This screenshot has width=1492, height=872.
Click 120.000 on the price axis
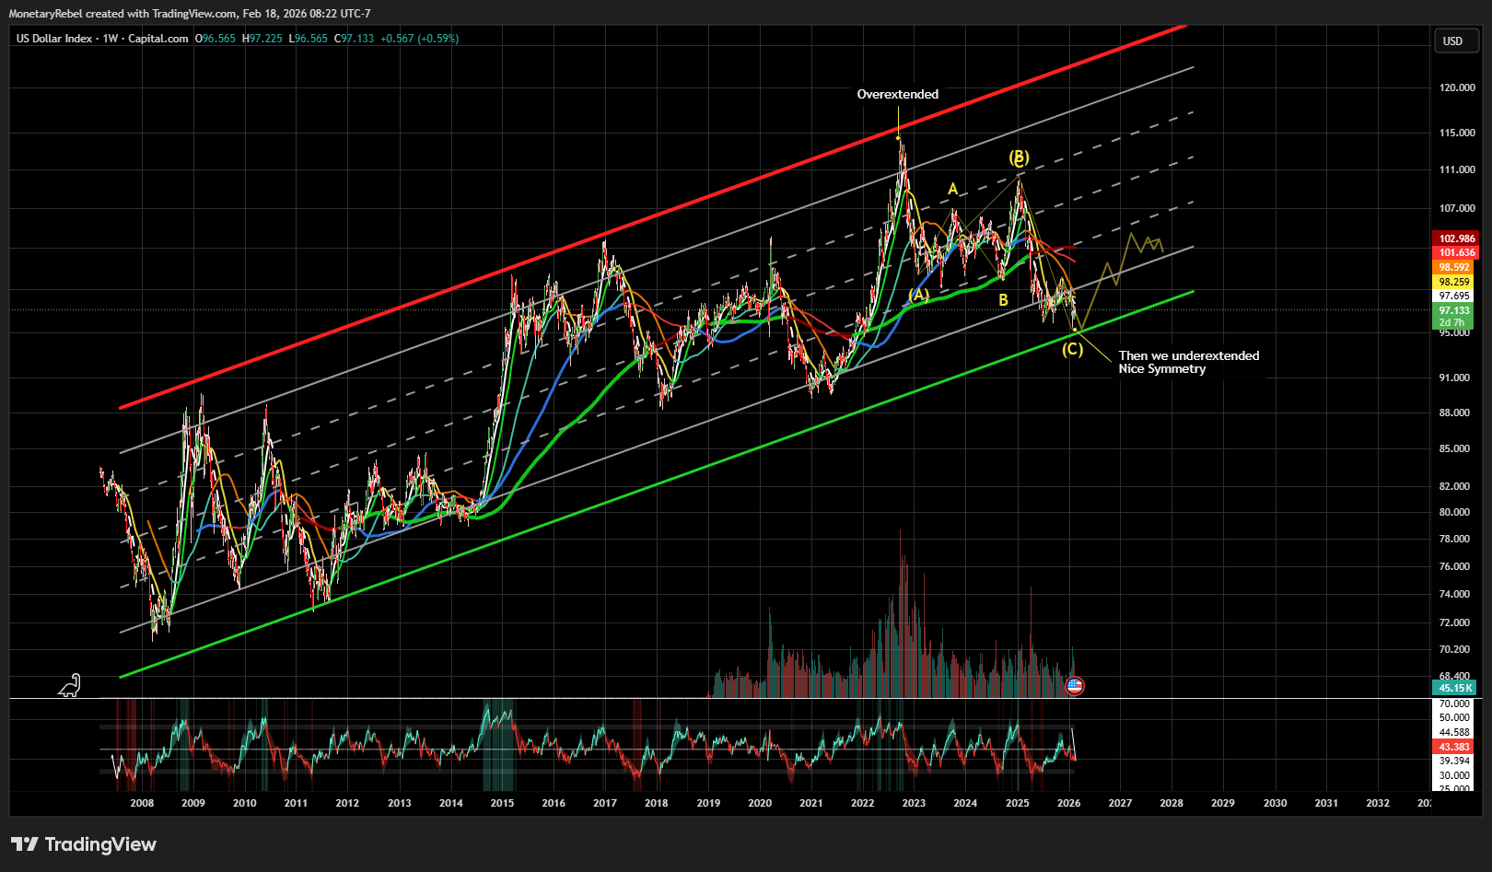[1457, 87]
